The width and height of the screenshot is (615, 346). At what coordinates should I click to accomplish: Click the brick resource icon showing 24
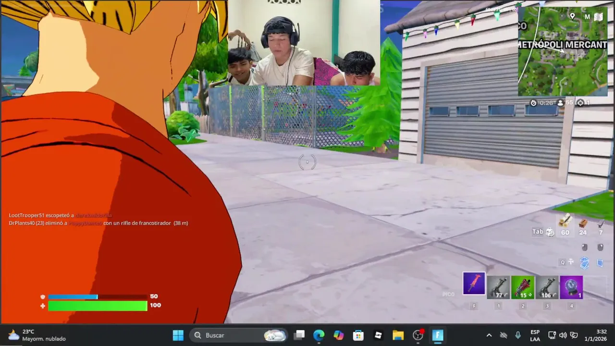[x=583, y=223]
